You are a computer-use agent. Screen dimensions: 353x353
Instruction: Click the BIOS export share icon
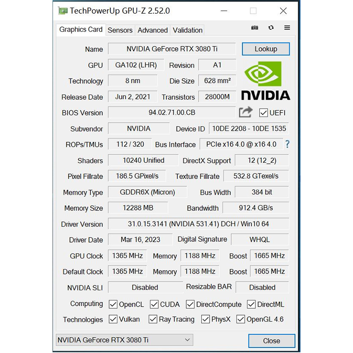(246, 112)
